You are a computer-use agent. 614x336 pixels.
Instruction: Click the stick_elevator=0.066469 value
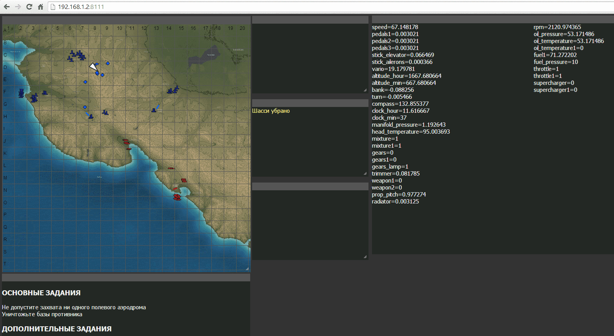pyautogui.click(x=403, y=55)
